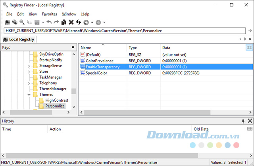Click the SpecialColor DWORD icon

point(83,73)
